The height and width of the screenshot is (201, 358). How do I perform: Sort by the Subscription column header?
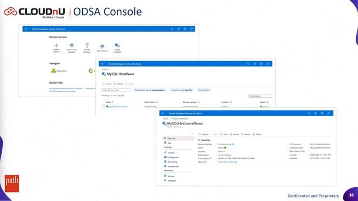coord(152,102)
